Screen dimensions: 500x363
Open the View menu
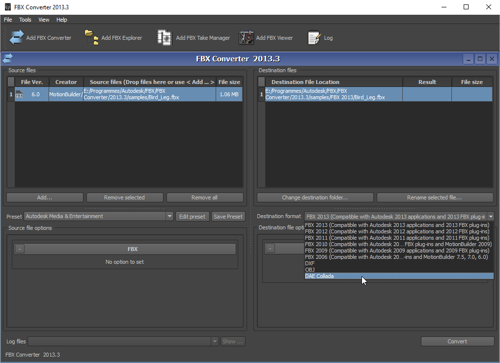pos(44,20)
